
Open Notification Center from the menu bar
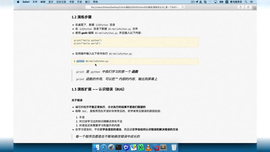pyautogui.click(x=251, y=2)
